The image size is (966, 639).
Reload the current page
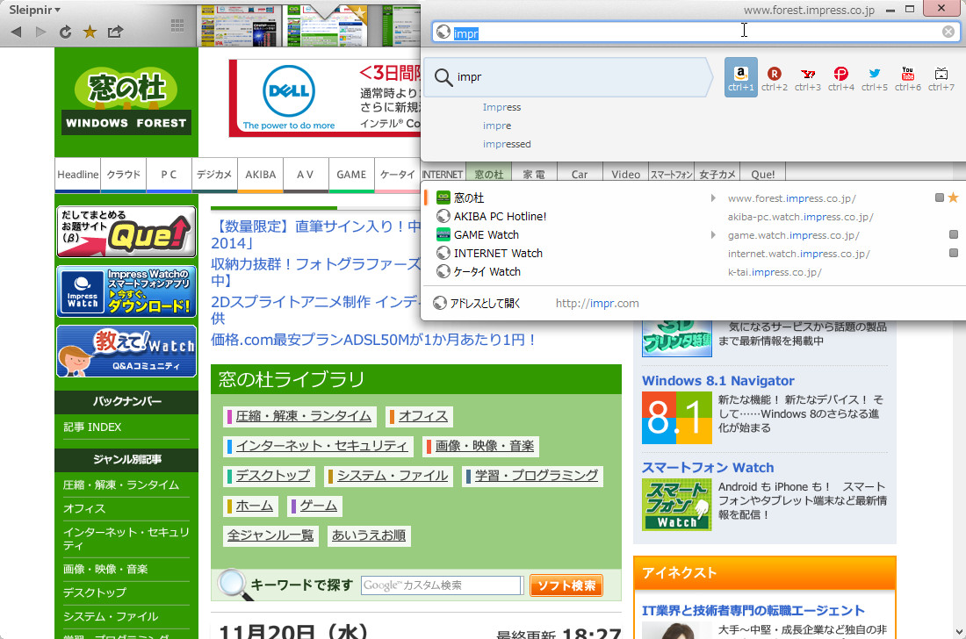tap(65, 31)
